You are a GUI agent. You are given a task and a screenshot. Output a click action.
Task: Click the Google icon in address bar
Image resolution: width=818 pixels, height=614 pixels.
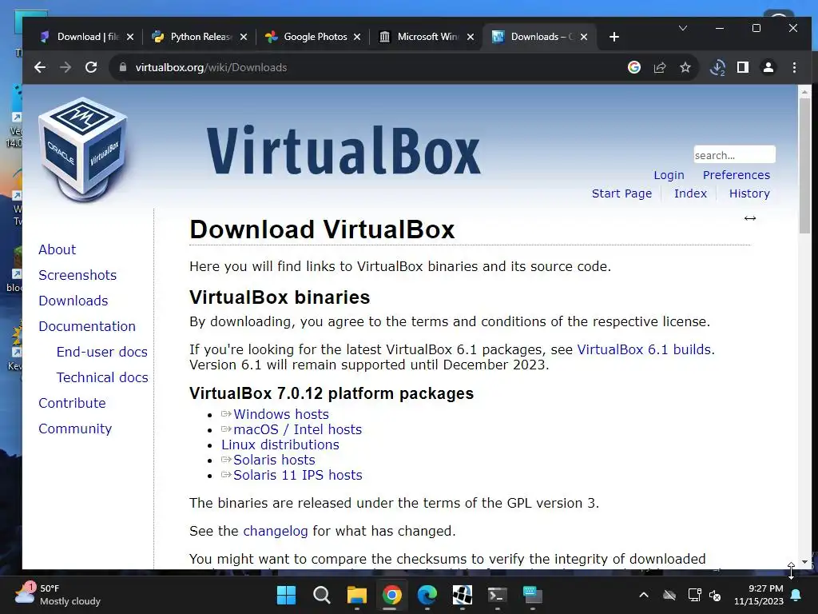click(x=633, y=67)
